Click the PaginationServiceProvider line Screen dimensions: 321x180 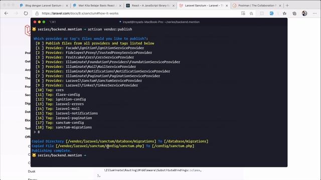[x=98, y=76]
